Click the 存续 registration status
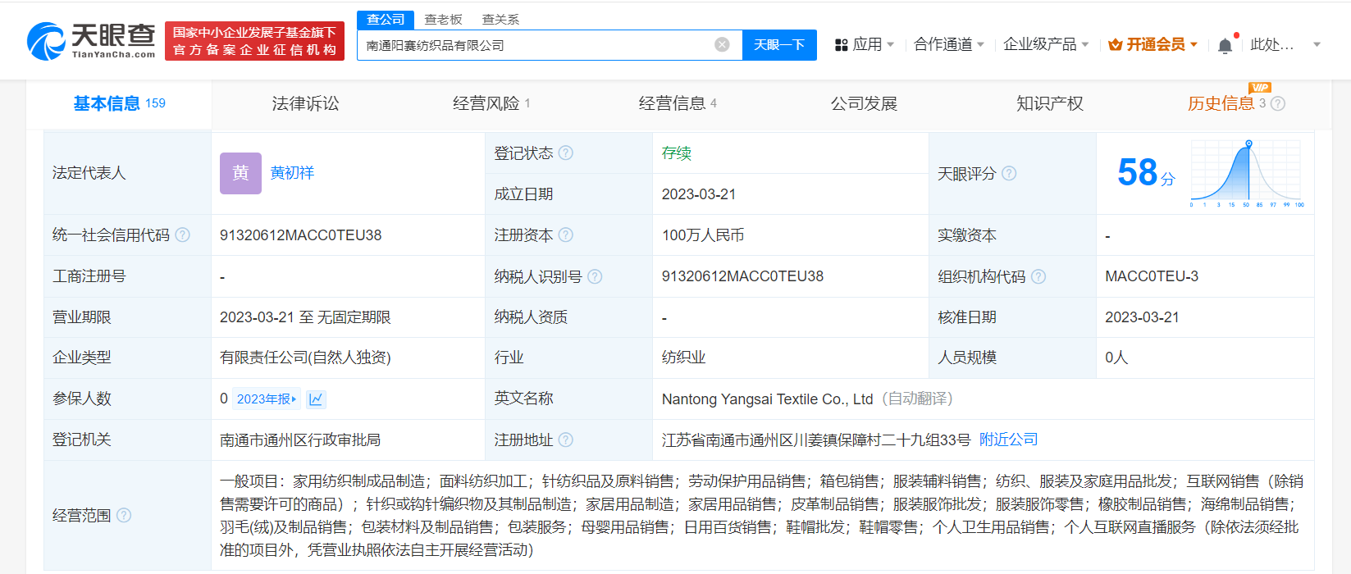Screen dimensions: 1351x574 point(677,153)
